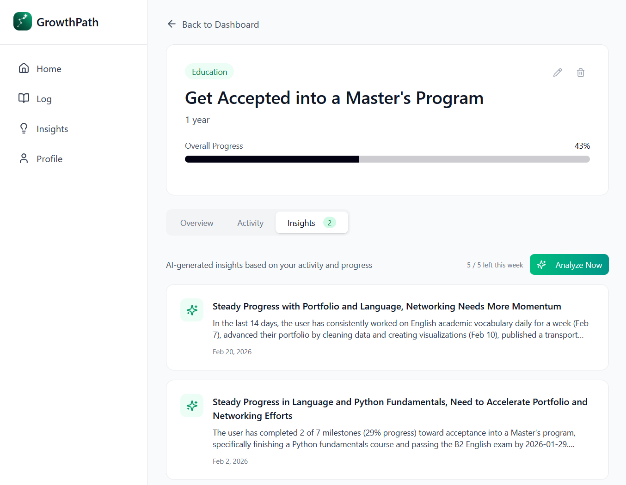Click the back arrow icon
The height and width of the screenshot is (485, 626).
tap(172, 24)
